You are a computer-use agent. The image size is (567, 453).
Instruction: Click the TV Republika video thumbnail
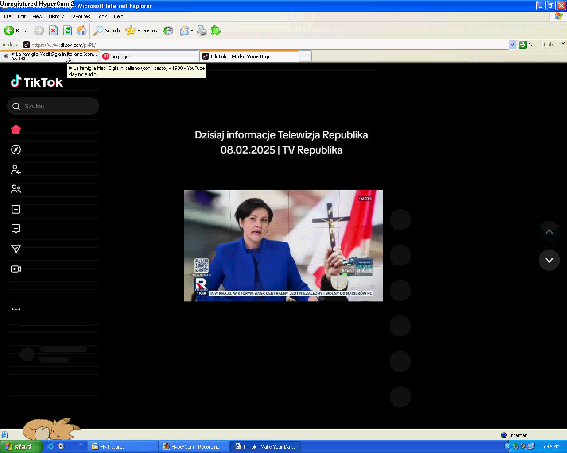pyautogui.click(x=283, y=246)
